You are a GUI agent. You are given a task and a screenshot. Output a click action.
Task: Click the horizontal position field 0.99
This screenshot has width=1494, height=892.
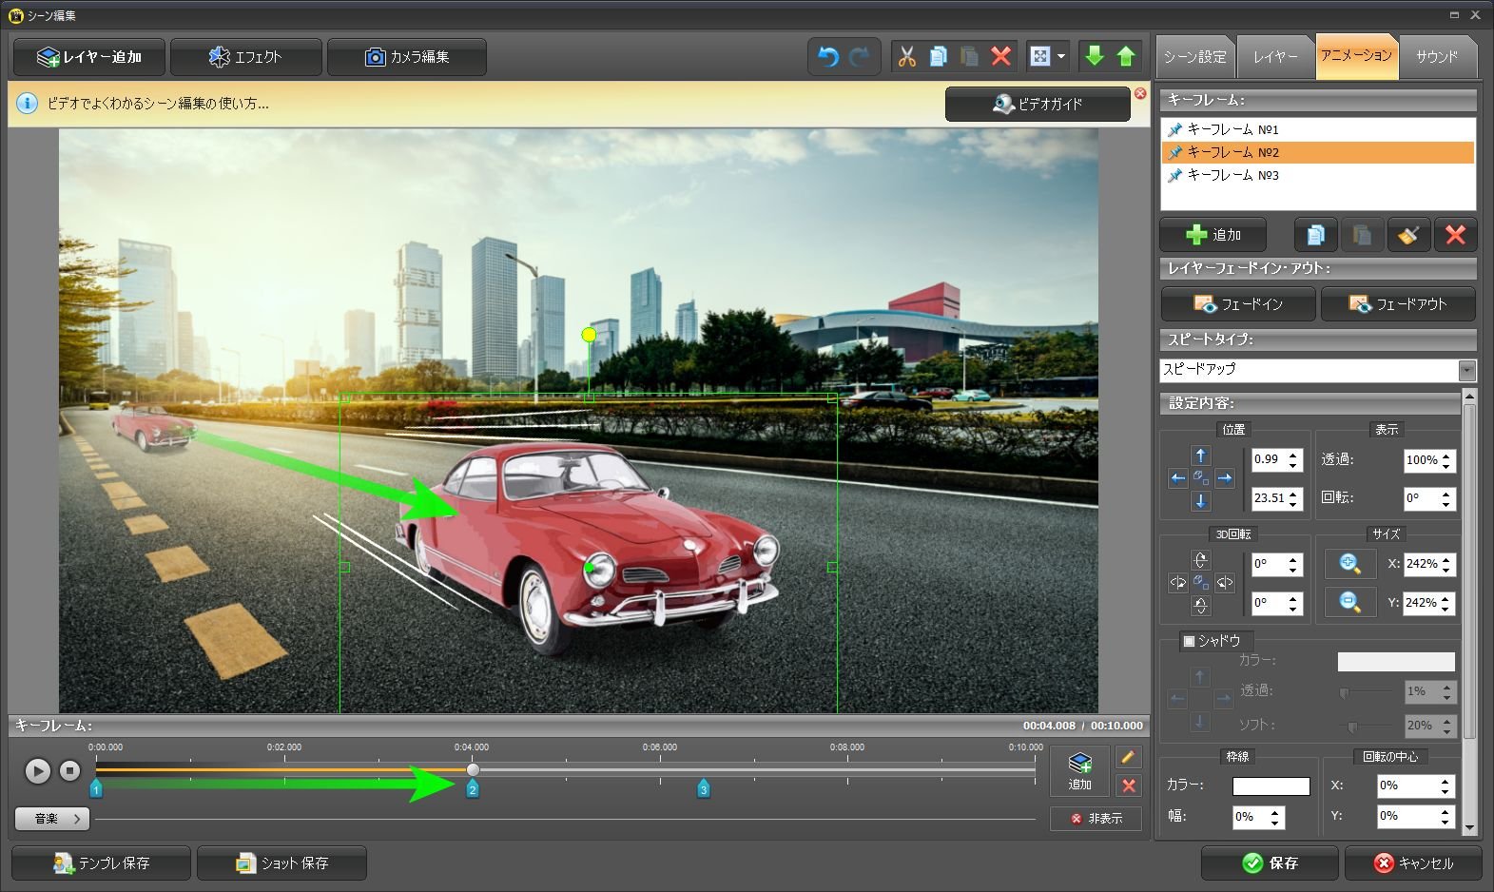1269,459
